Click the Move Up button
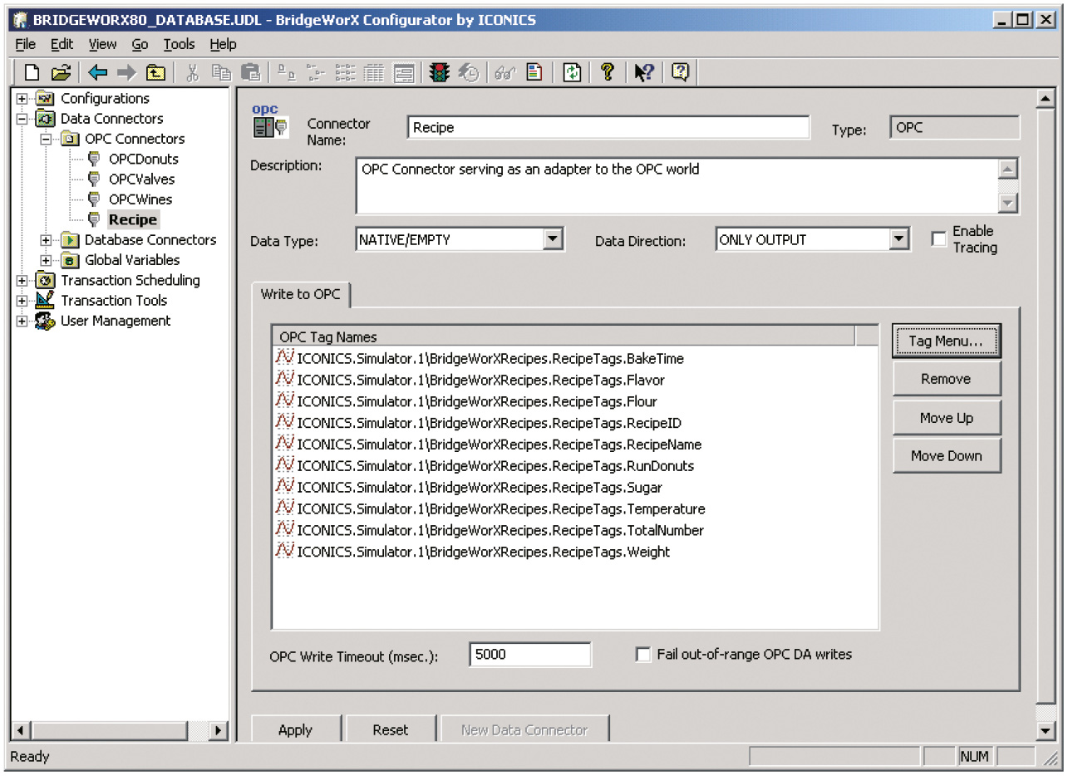1068x776 pixels. pos(946,418)
